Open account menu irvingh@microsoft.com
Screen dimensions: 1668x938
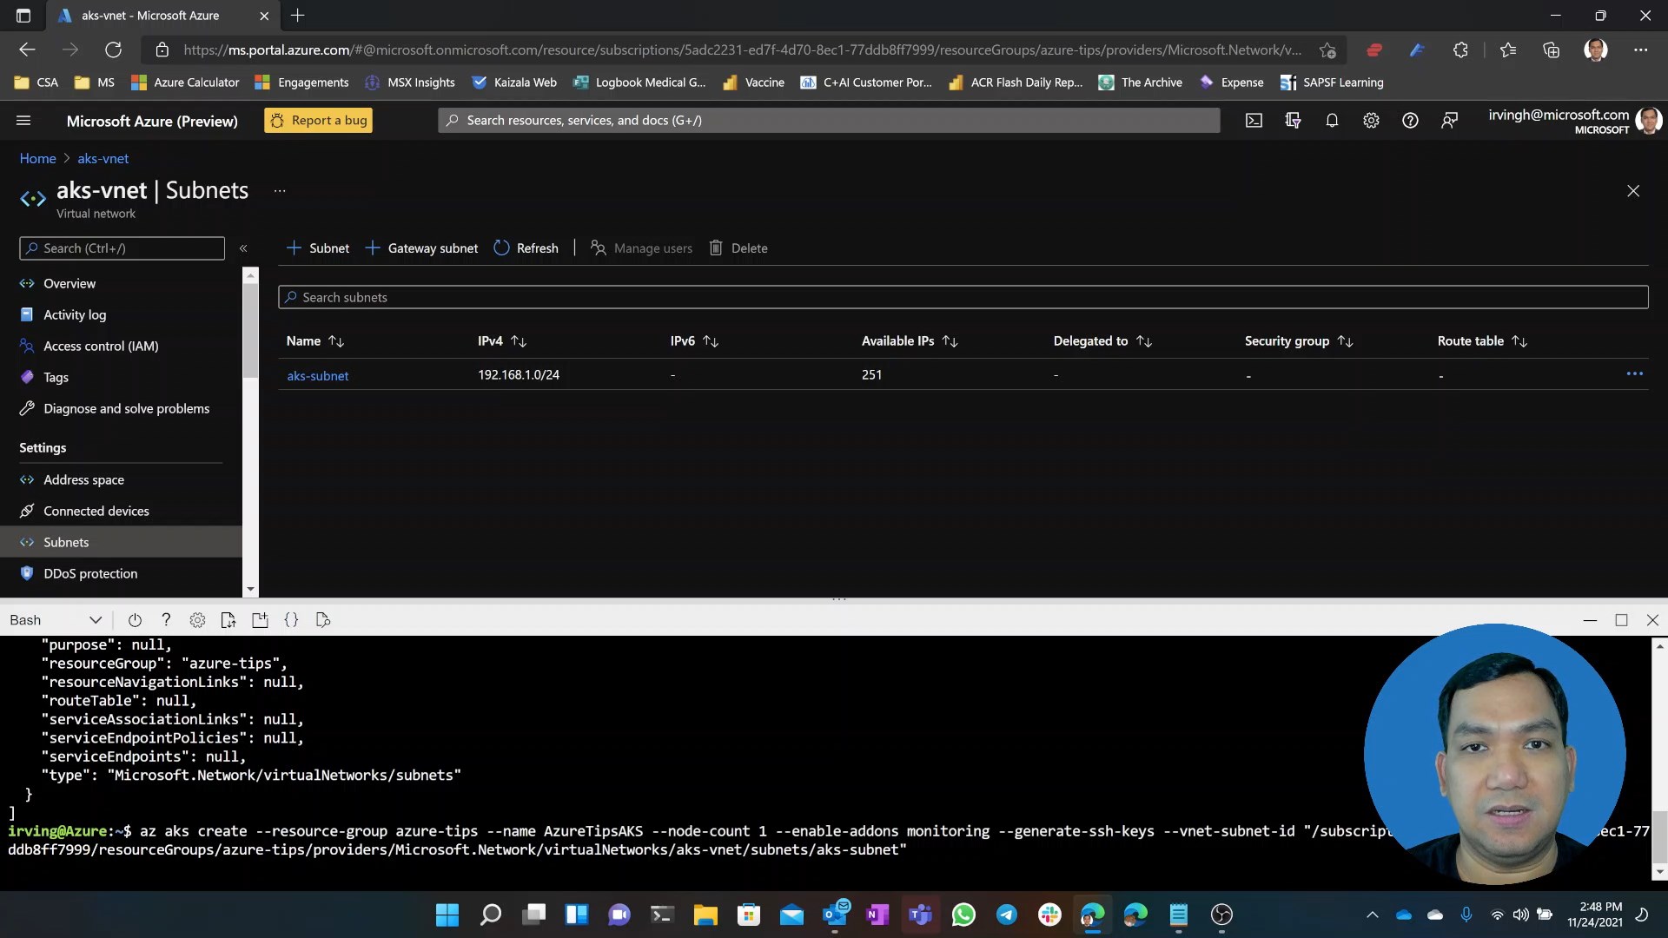point(1574,121)
